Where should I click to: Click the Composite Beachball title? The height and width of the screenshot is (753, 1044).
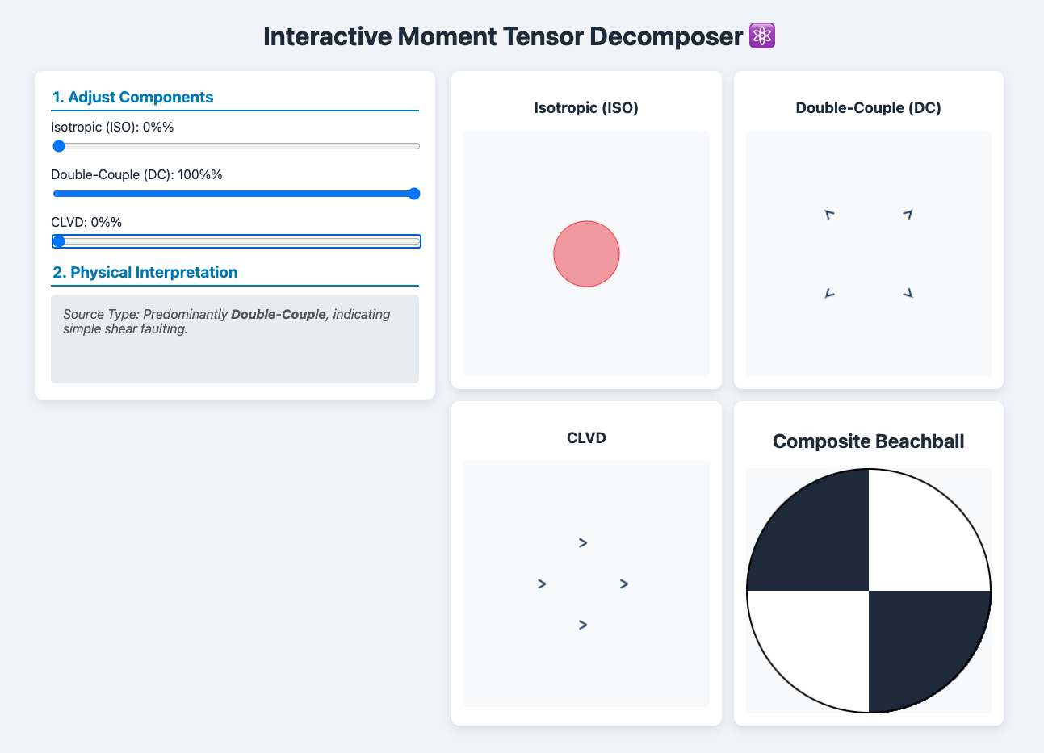868,441
